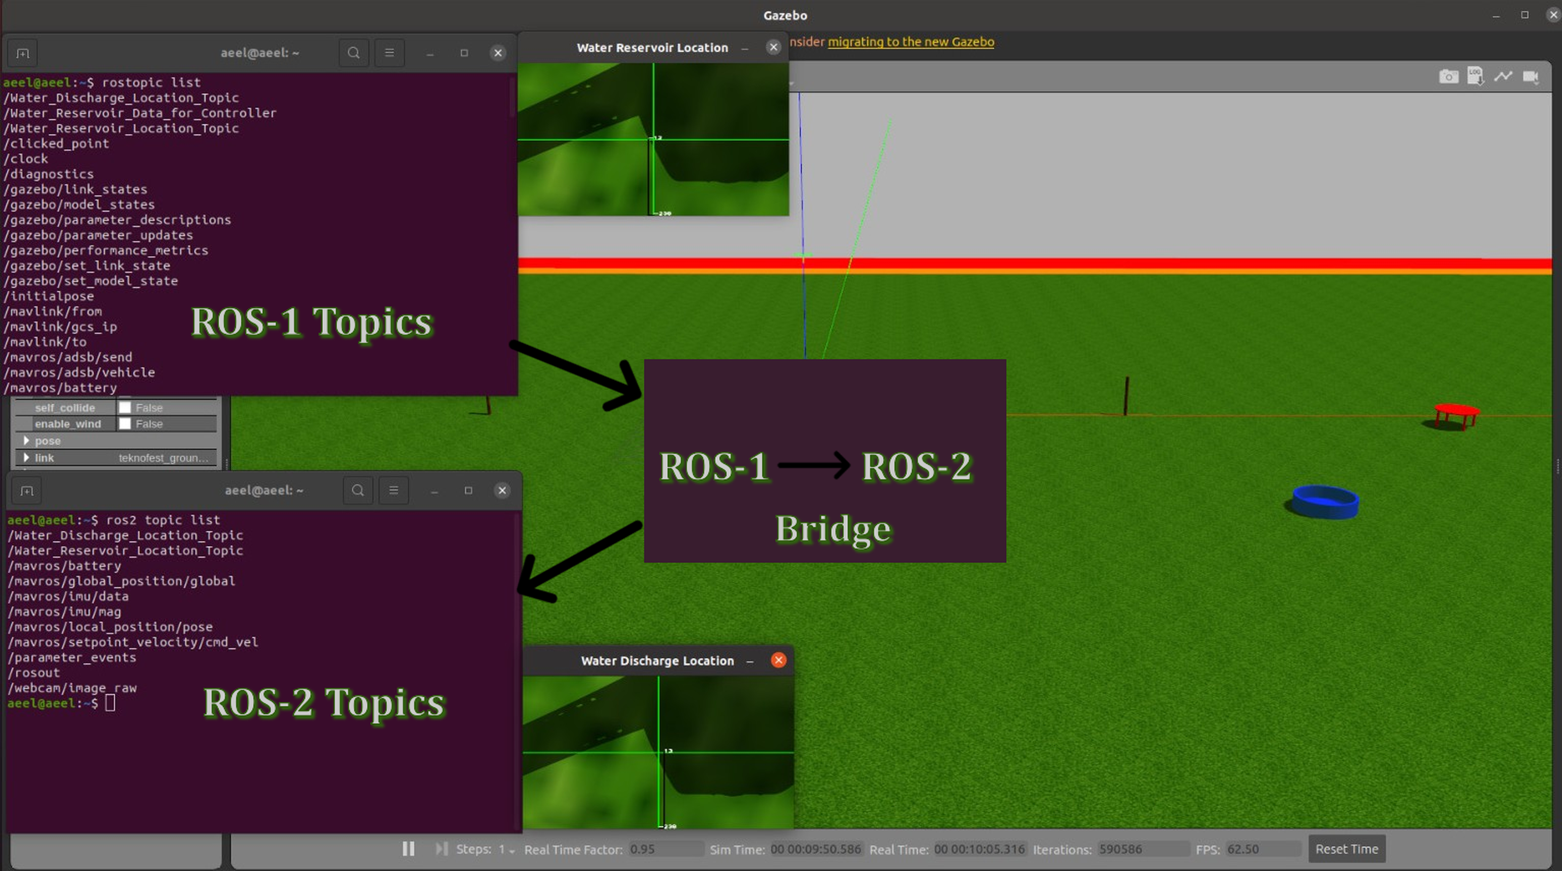Click search icon in top terminal
Screen dimensions: 1562x871
coord(354,53)
